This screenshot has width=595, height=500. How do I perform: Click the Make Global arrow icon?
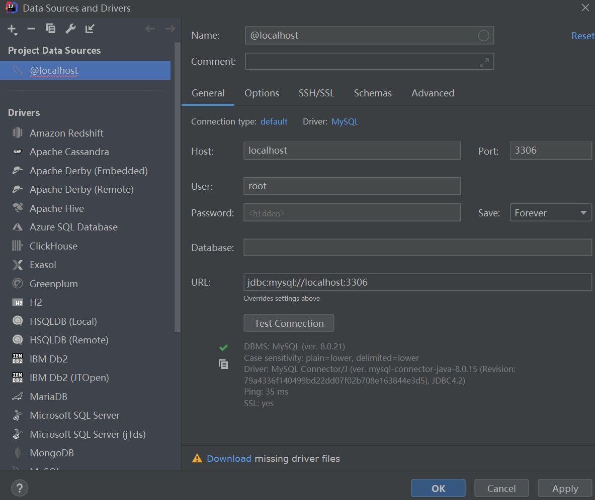click(90, 29)
